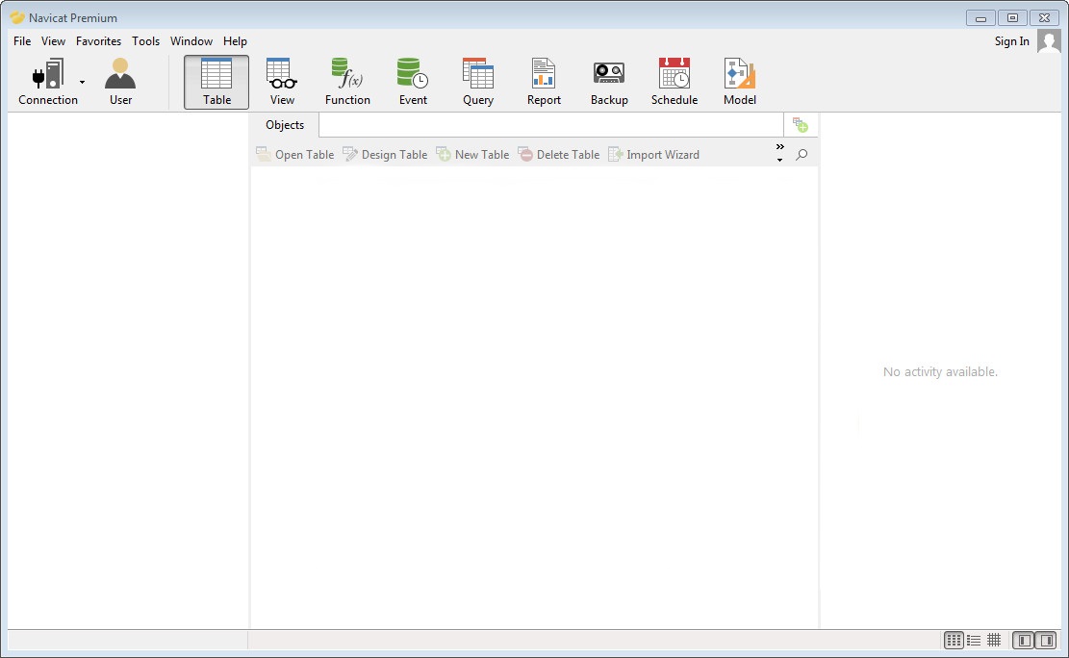
Task: Open the Function objects icon
Action: pos(347,74)
